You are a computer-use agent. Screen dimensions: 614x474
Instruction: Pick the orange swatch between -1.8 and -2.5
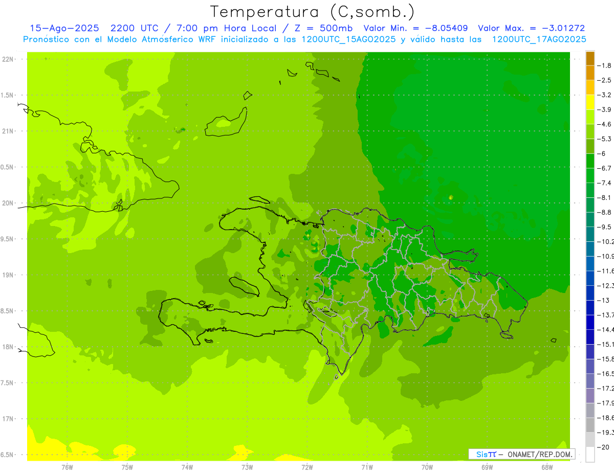pos(590,73)
